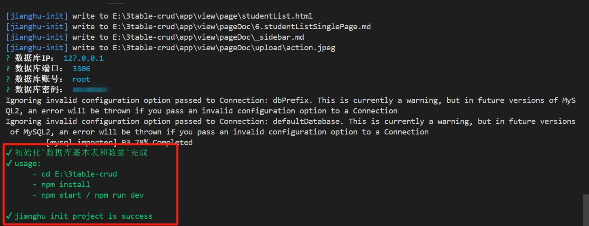
Task: Click the npm start / npm run dev line
Action: [x=92, y=195]
